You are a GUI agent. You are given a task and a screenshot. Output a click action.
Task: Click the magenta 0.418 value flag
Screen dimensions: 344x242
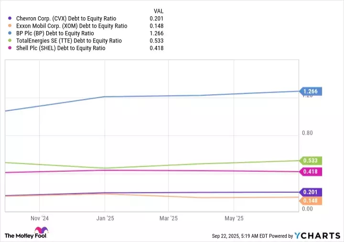coord(310,171)
